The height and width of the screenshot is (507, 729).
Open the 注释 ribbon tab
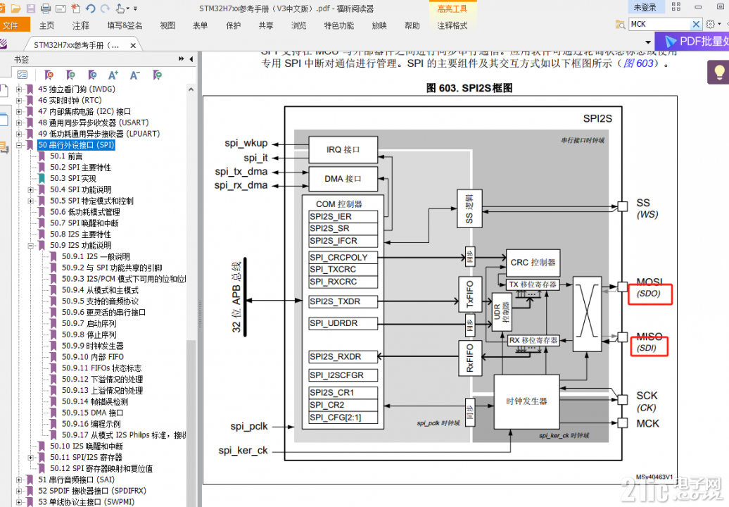[80, 25]
